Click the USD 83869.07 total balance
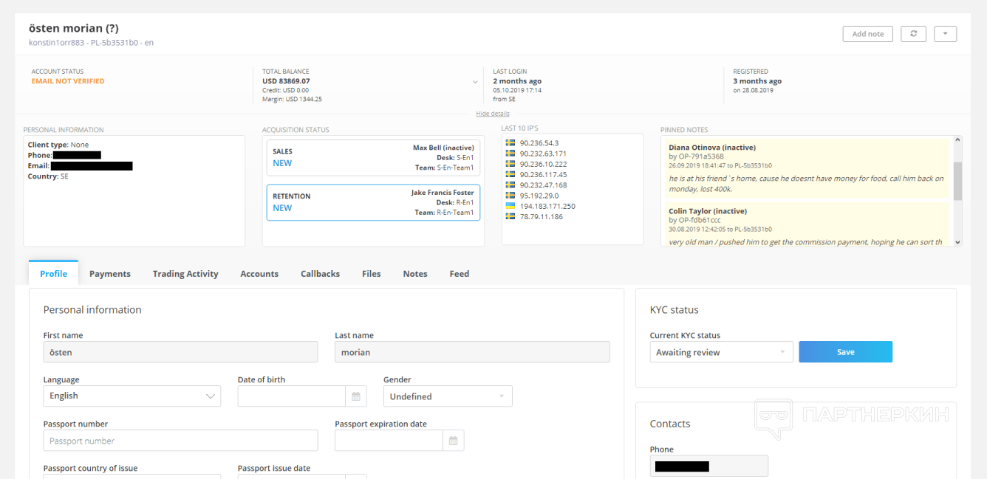 [286, 81]
